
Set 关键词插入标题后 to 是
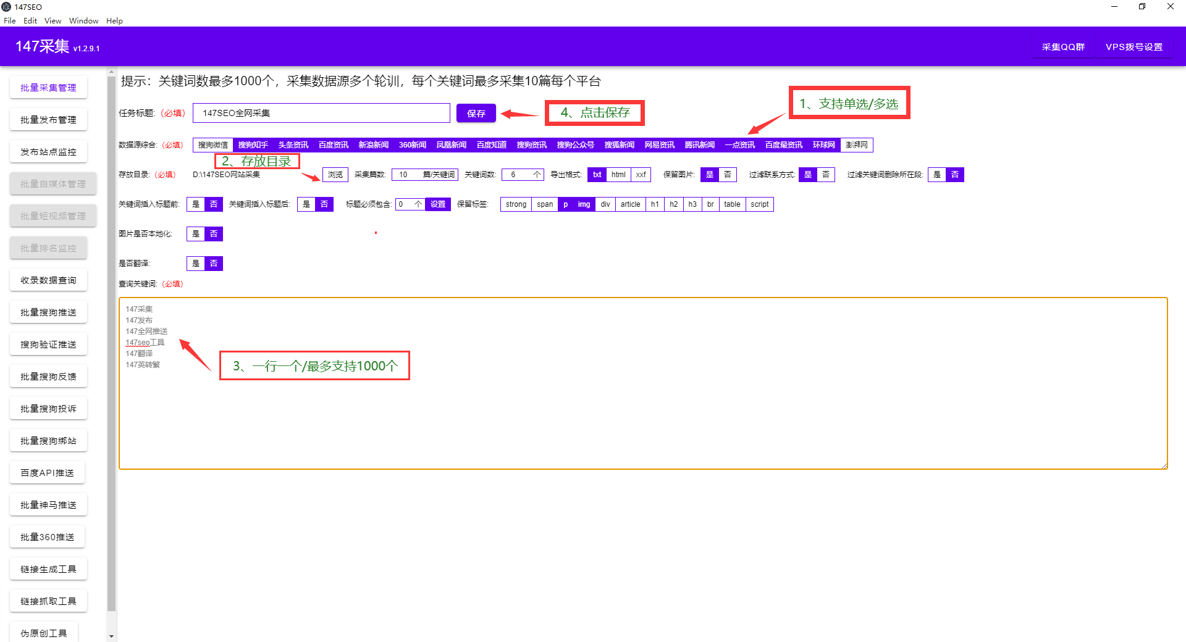(306, 204)
